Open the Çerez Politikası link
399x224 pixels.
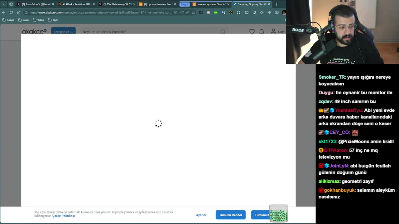coord(64,216)
